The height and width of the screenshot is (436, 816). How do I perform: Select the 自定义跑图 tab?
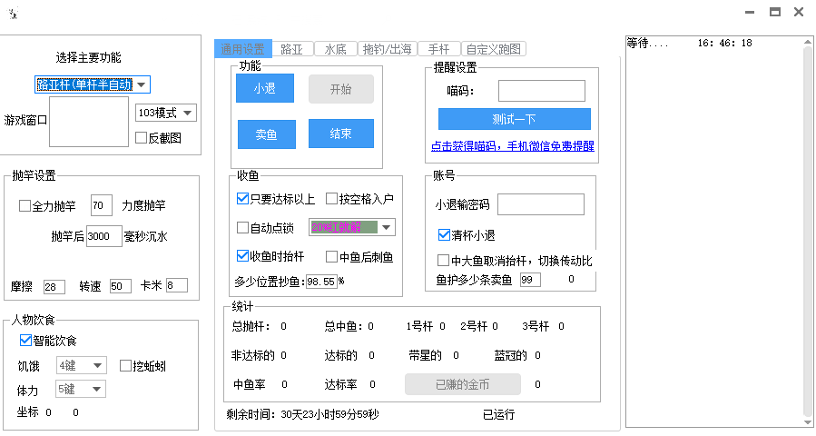(494, 49)
